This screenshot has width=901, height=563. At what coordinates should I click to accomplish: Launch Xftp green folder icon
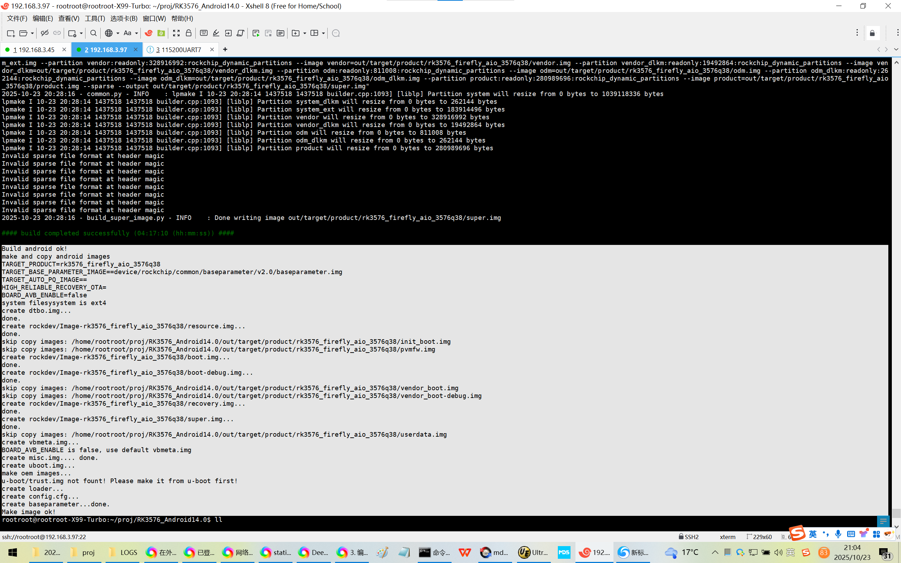coord(161,33)
